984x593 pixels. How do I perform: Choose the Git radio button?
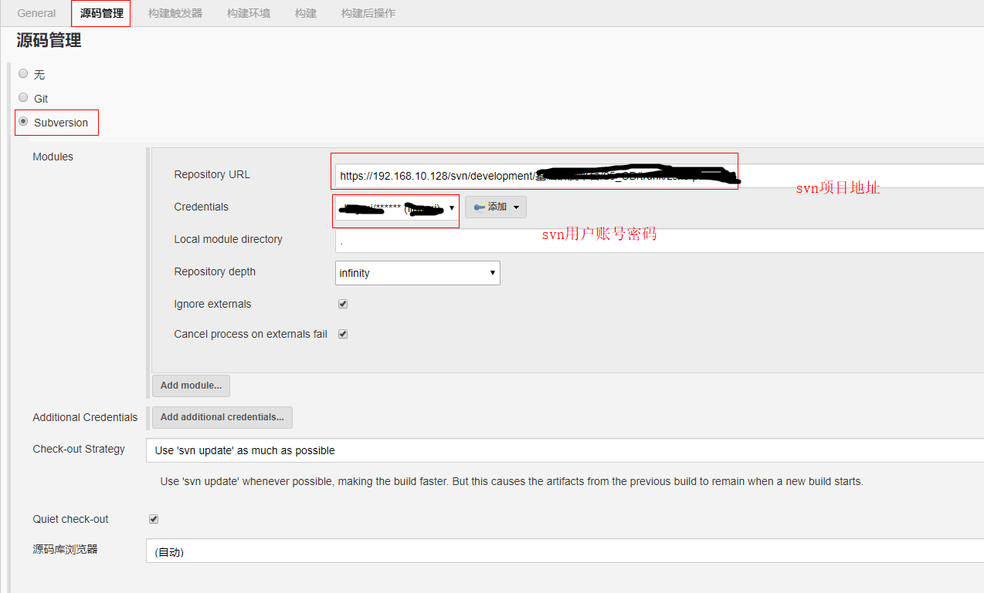pos(23,98)
